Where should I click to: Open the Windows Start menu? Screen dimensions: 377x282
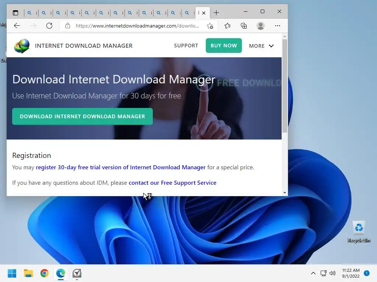[12, 273]
